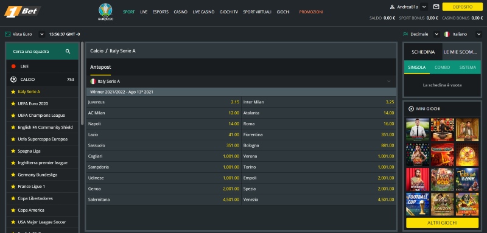Click the Vista Euro layout icon
Viewport: 487px width, 233px height.
(8, 34)
